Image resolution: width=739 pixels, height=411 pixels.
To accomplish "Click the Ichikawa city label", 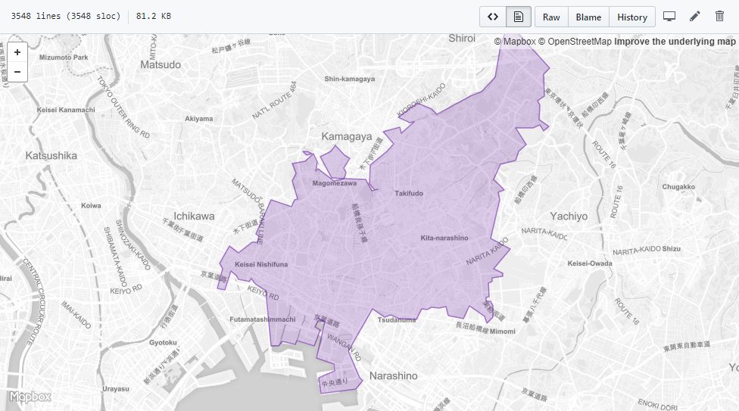I will [194, 216].
